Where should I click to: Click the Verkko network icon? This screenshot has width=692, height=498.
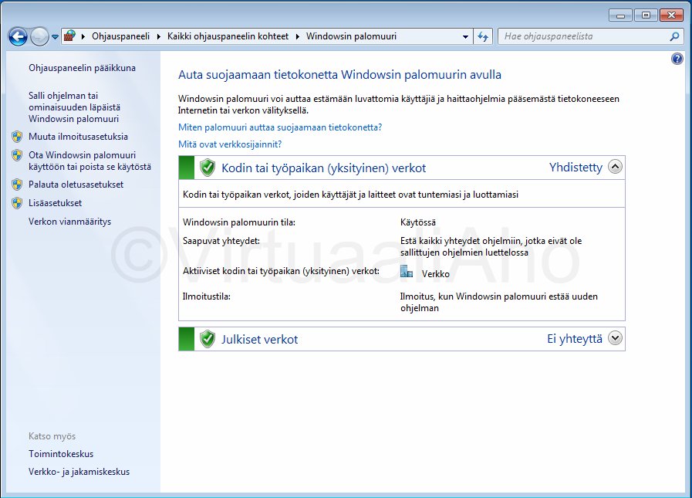point(407,271)
